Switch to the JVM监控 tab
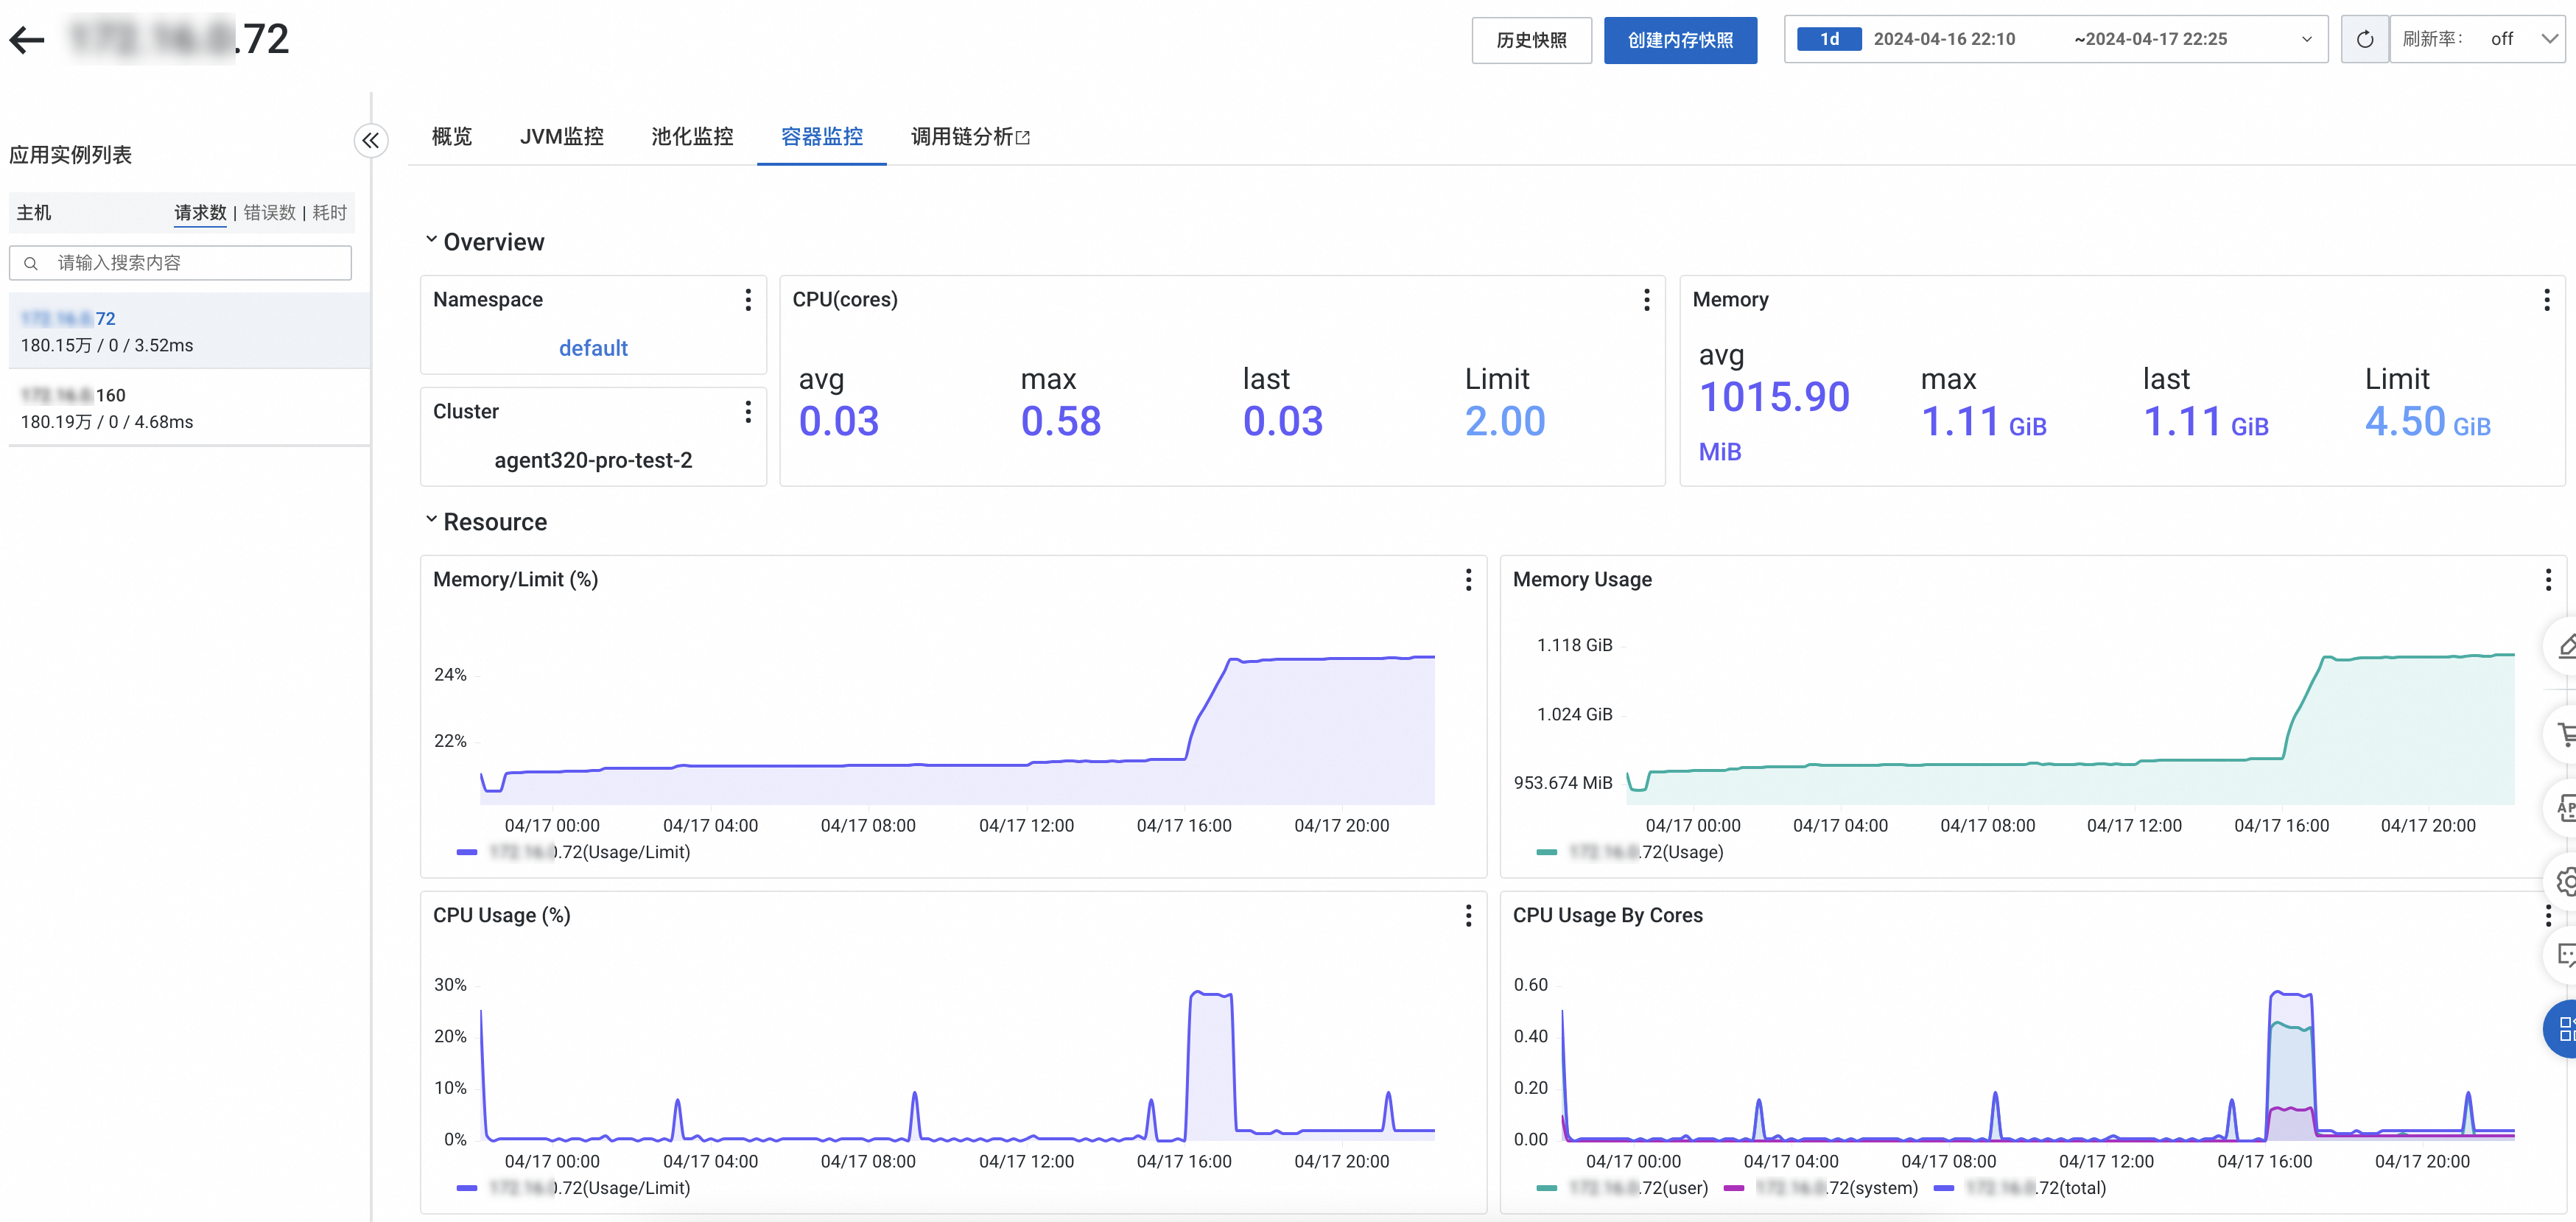This screenshot has width=2576, height=1222. pyautogui.click(x=561, y=137)
